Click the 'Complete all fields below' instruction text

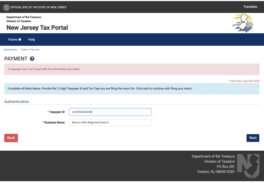pyautogui.click(x=100, y=89)
